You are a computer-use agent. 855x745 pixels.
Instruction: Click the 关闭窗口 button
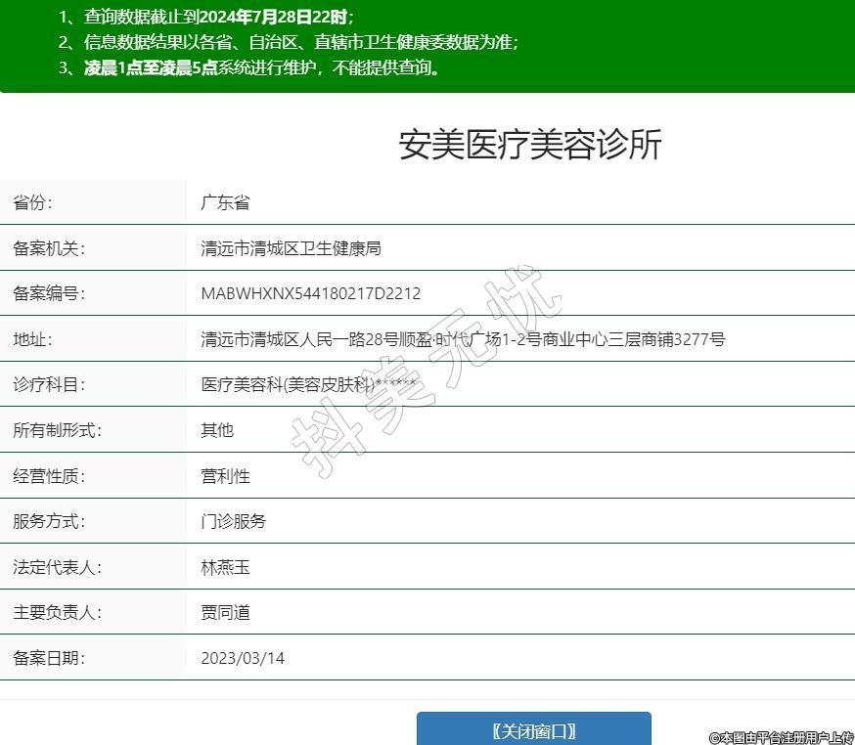(x=533, y=730)
